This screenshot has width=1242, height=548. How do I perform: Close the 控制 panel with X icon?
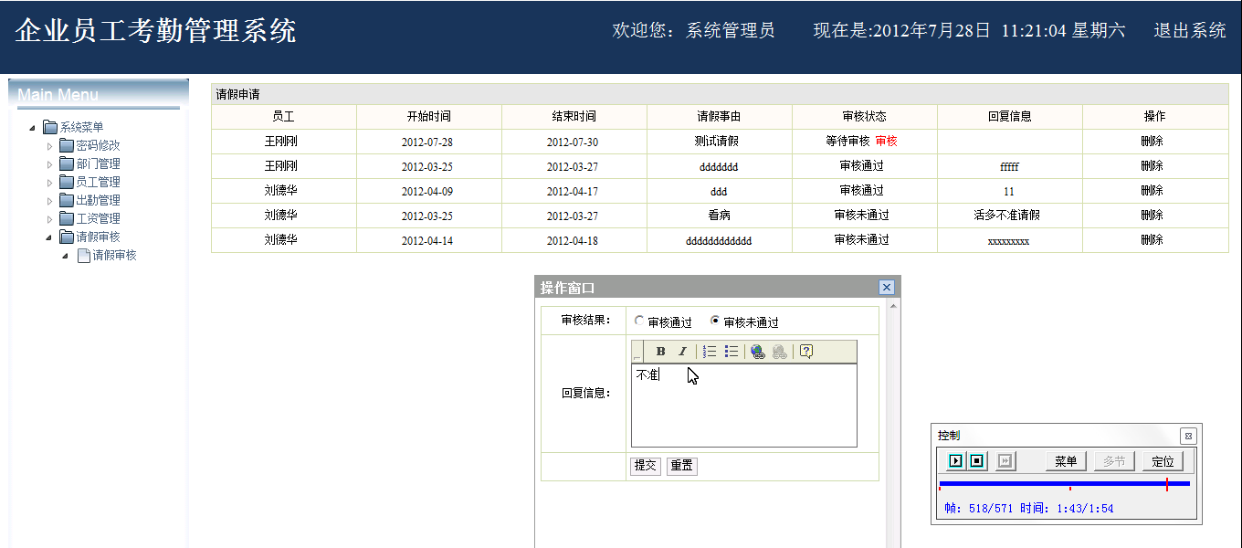(x=1187, y=436)
